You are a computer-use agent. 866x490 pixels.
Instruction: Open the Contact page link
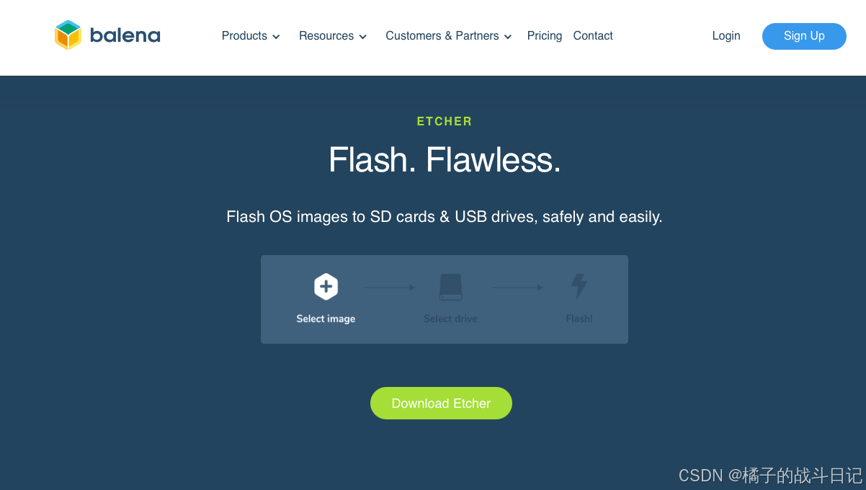[593, 35]
